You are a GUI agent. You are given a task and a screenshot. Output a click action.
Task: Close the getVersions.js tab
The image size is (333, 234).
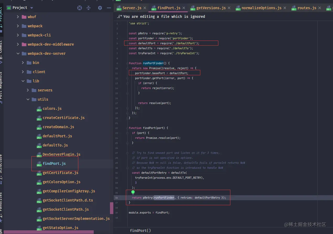point(229,8)
